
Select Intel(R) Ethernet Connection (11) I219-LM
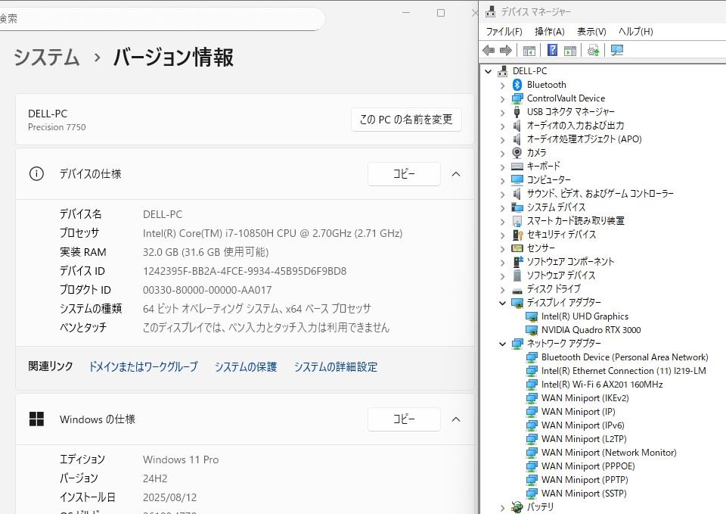624,371
